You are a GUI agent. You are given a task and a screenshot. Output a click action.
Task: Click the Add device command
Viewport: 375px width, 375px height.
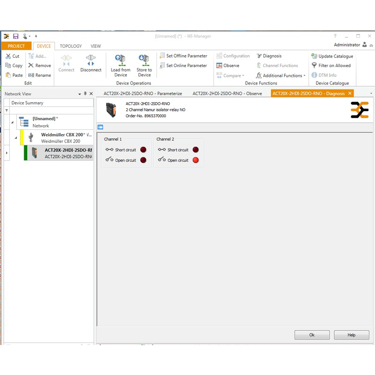click(x=37, y=56)
